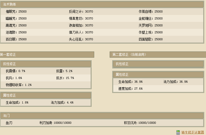Select the 第一套修正 header
The width and height of the screenshot is (206, 135).
8,55
